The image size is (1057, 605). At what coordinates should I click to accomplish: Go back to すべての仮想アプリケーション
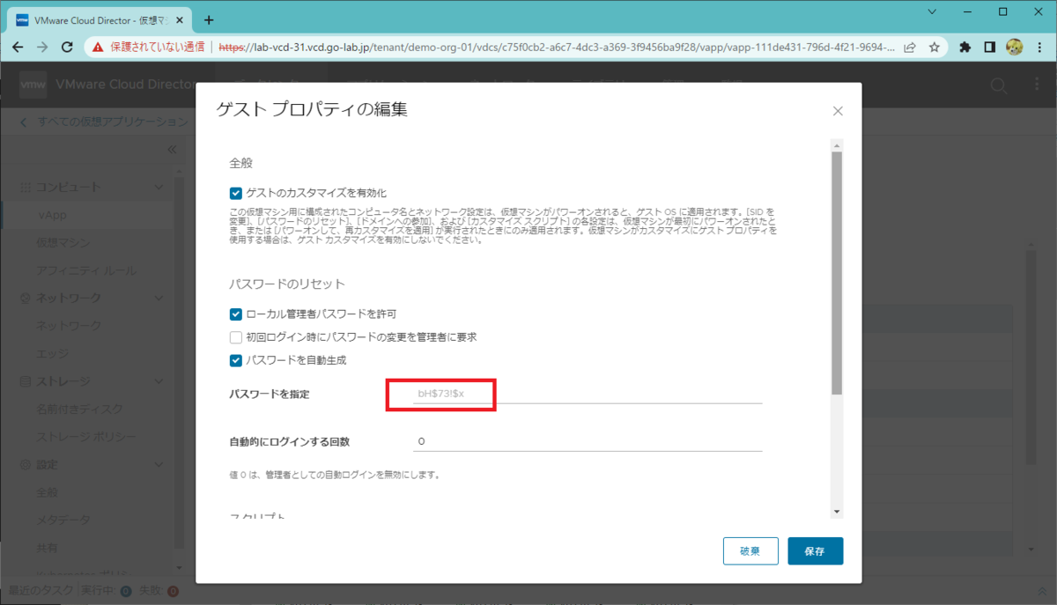(x=104, y=122)
